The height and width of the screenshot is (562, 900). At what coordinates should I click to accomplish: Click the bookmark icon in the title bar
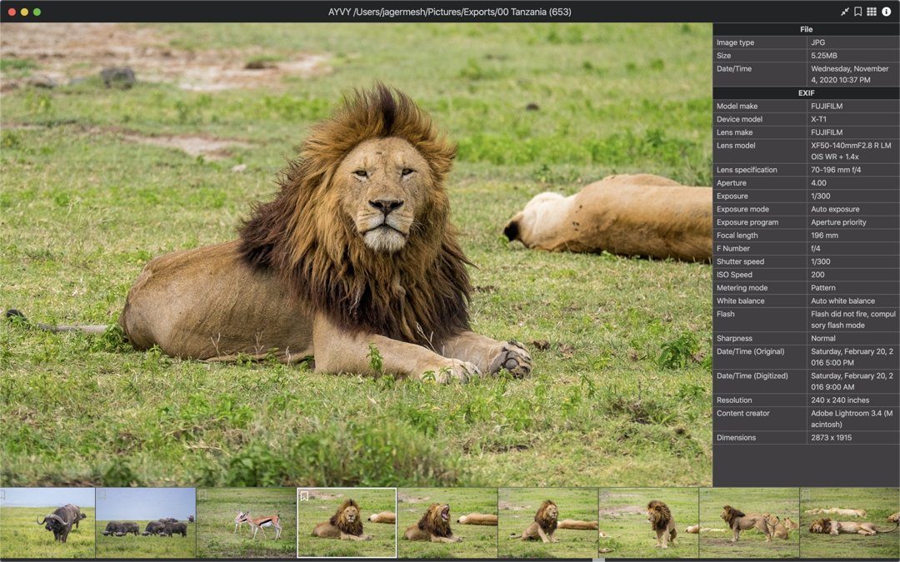coord(857,12)
